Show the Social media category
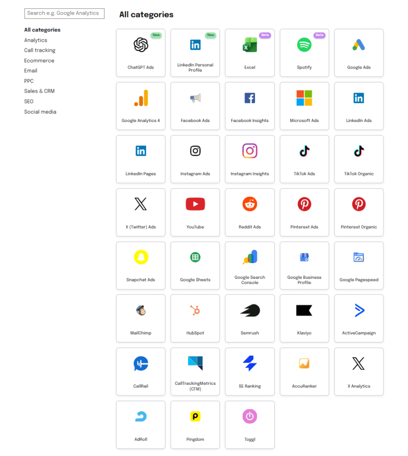408x456 pixels. 40,112
